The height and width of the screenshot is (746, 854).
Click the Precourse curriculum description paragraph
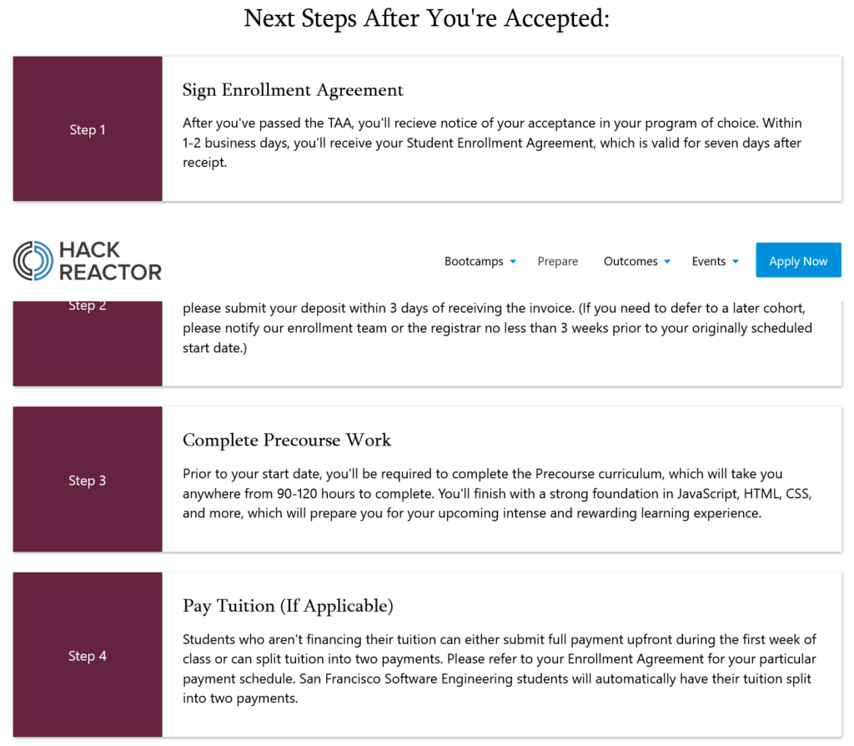click(497, 493)
